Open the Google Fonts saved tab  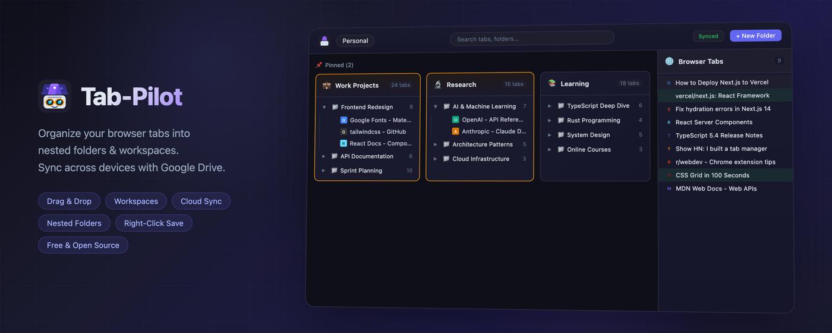(376, 120)
